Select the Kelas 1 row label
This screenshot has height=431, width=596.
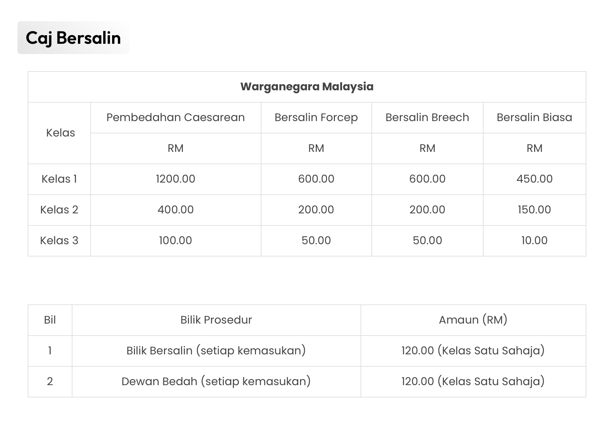point(59,179)
